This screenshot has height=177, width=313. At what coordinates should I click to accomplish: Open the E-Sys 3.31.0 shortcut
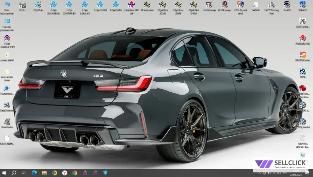point(100,6)
